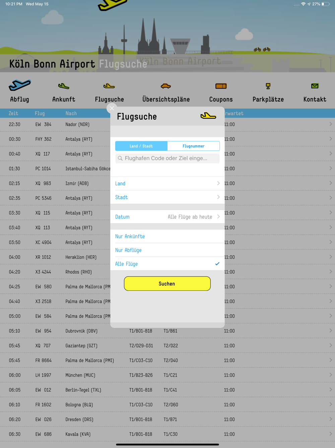Expand the Land selection row
Viewport: 335px width, 448px height.
[x=167, y=183]
